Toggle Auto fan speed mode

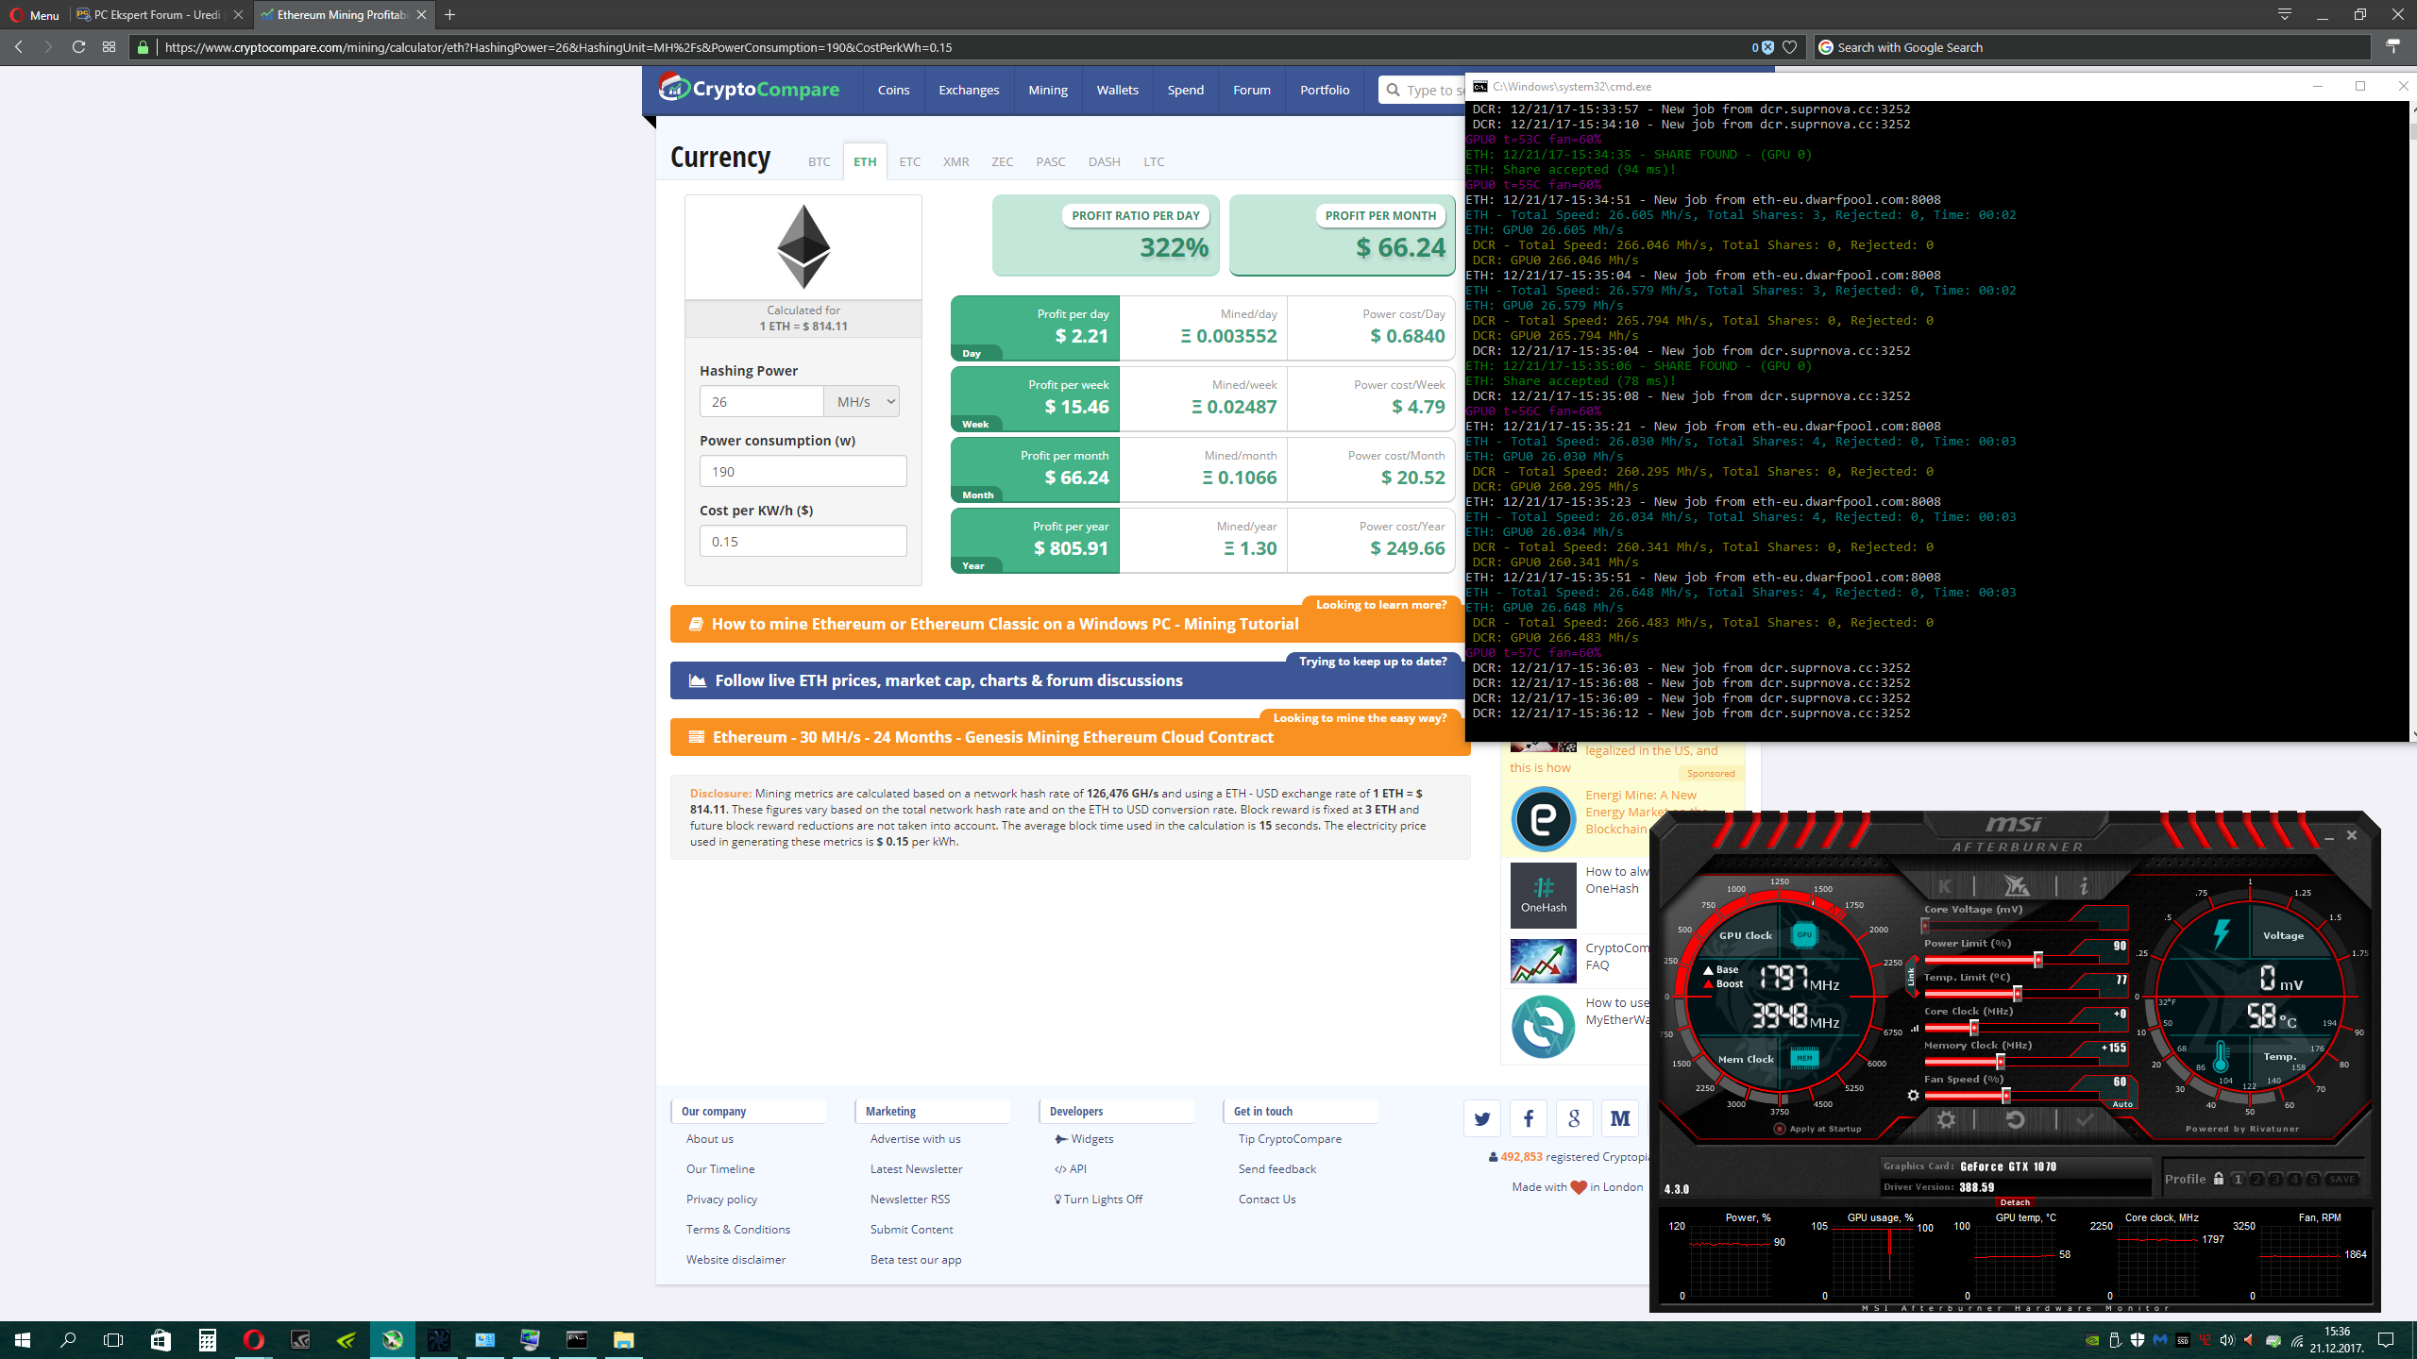tap(2121, 1104)
